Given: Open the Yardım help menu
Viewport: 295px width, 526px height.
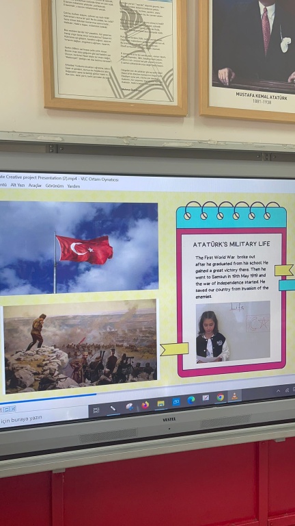Looking at the screenshot, I should pos(74,186).
